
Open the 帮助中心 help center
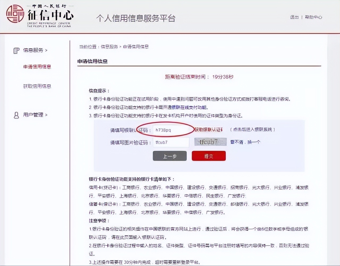[x=314, y=17]
